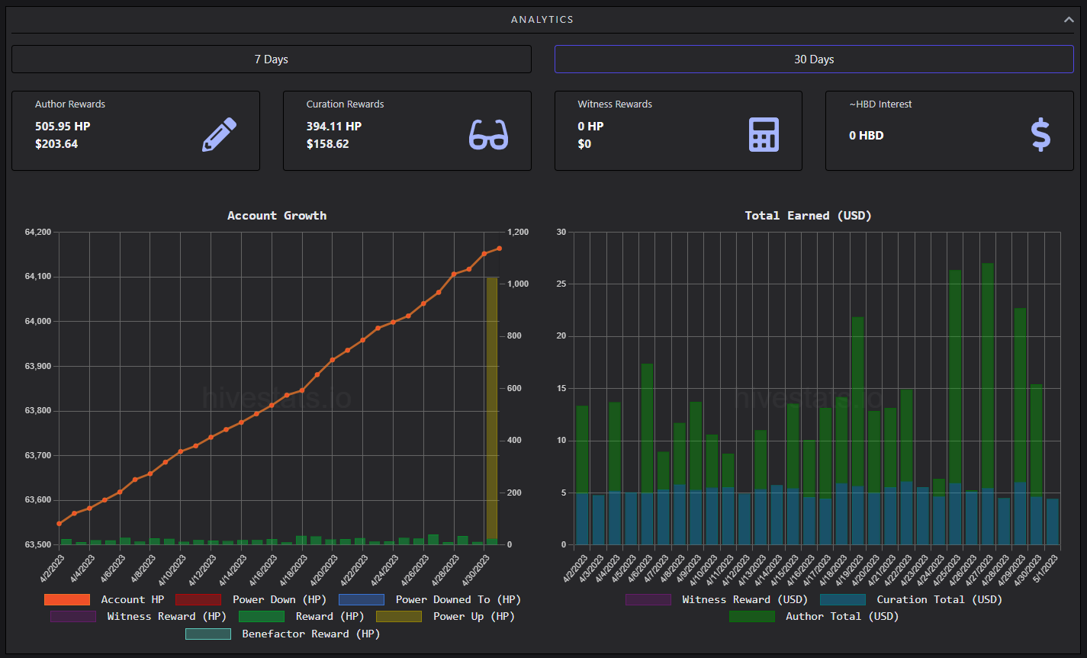Viewport: 1087px width, 658px height.
Task: Click the calculator icon in Witness Rewards
Action: (x=764, y=135)
